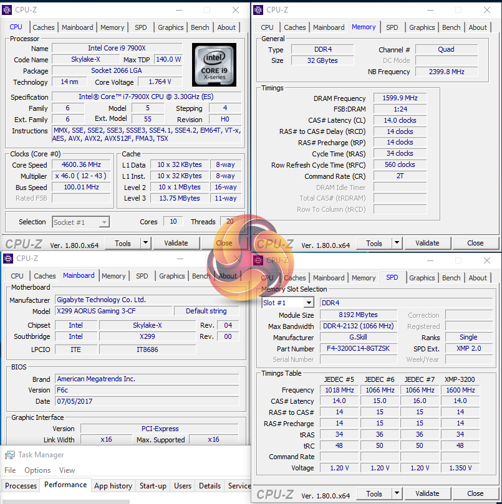Click the Intel Core i9 7900X name field
The height and width of the screenshot is (504, 502).
click(117, 48)
